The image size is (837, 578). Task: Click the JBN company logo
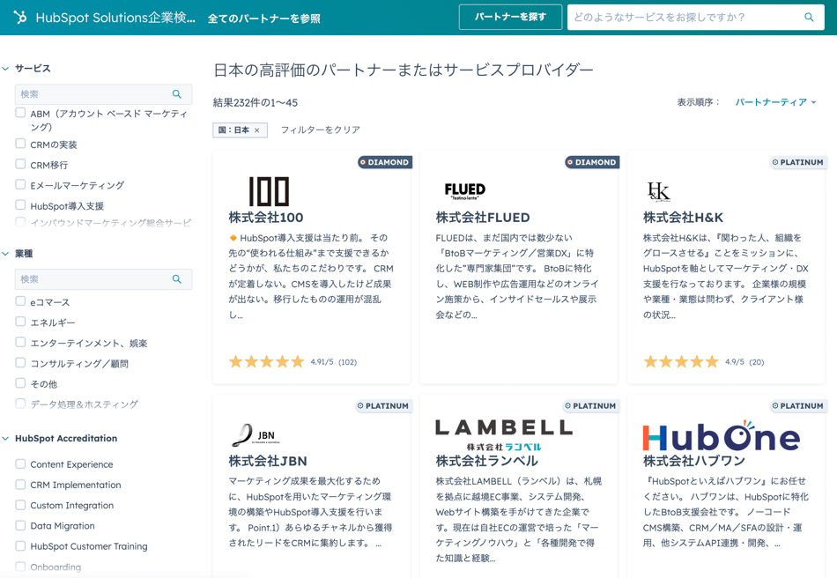256,435
